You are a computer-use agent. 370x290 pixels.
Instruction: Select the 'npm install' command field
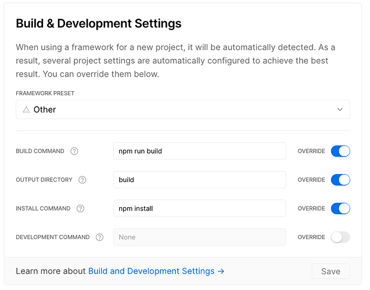click(199, 209)
